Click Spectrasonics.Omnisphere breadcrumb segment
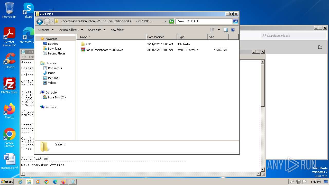The height and width of the screenshot is (185, 329). [98, 21]
